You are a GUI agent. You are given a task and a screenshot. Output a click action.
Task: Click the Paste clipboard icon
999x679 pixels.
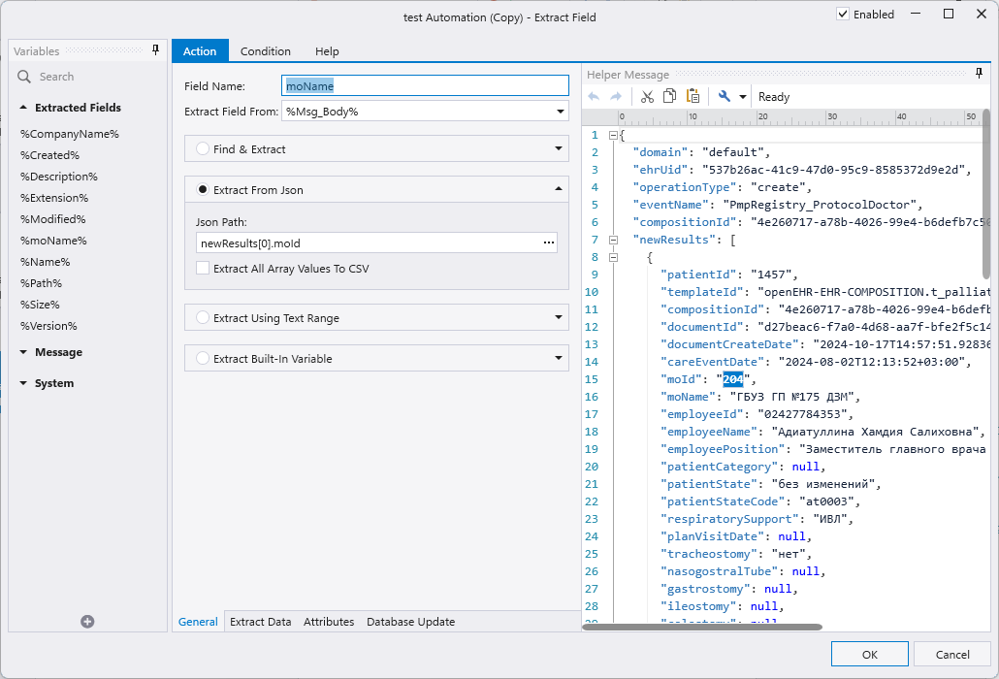coord(693,96)
